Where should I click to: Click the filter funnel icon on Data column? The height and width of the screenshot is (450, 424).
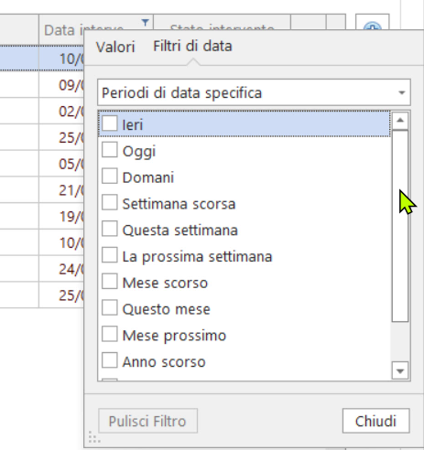[146, 23]
